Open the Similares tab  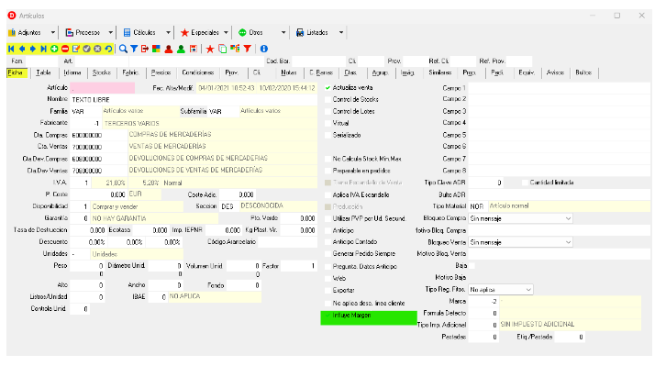(x=439, y=72)
